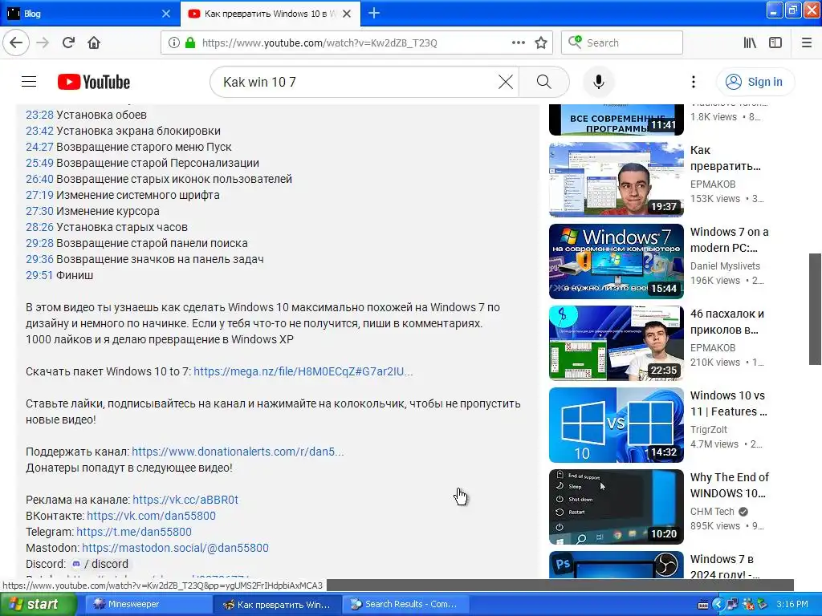
Task: Jump to timestamp 29:51 Финиш
Action: click(40, 275)
